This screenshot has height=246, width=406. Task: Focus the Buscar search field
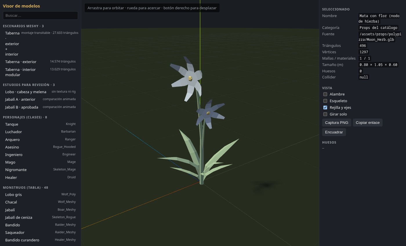pos(40,15)
